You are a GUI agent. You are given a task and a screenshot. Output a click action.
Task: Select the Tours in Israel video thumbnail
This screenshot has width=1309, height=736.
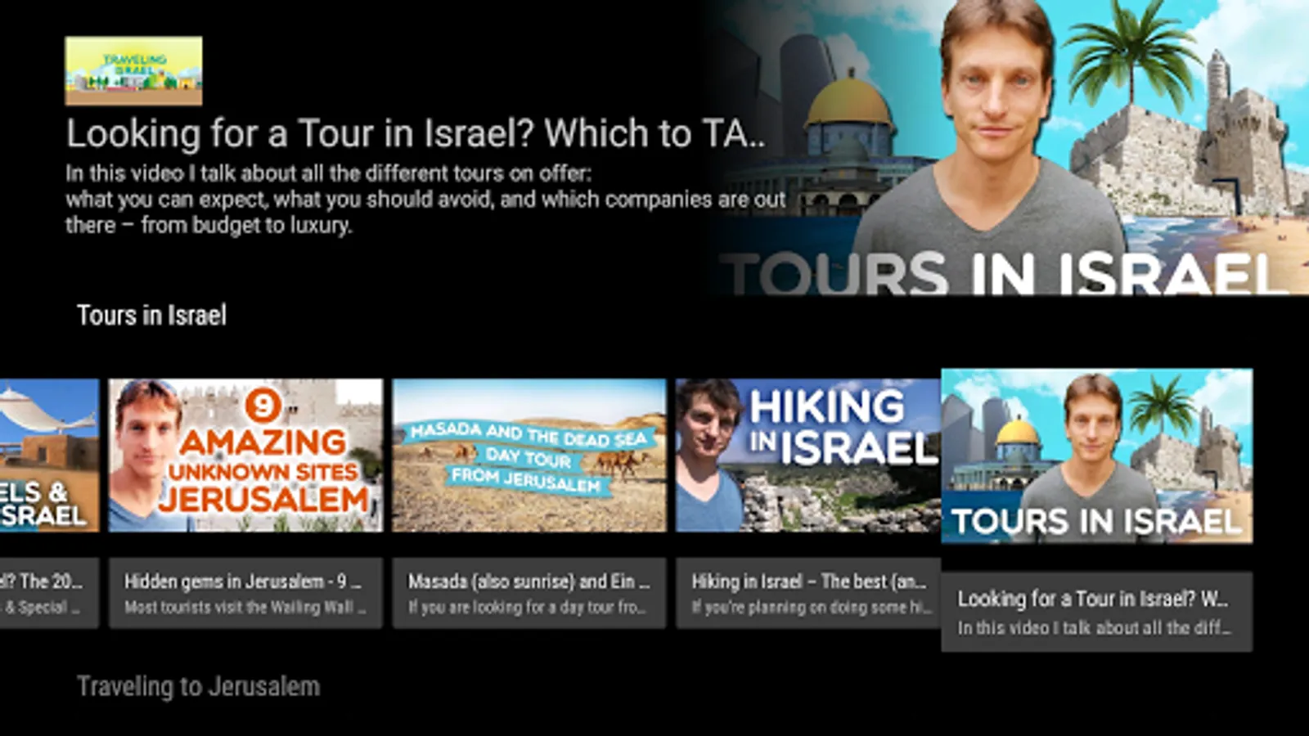point(1096,456)
